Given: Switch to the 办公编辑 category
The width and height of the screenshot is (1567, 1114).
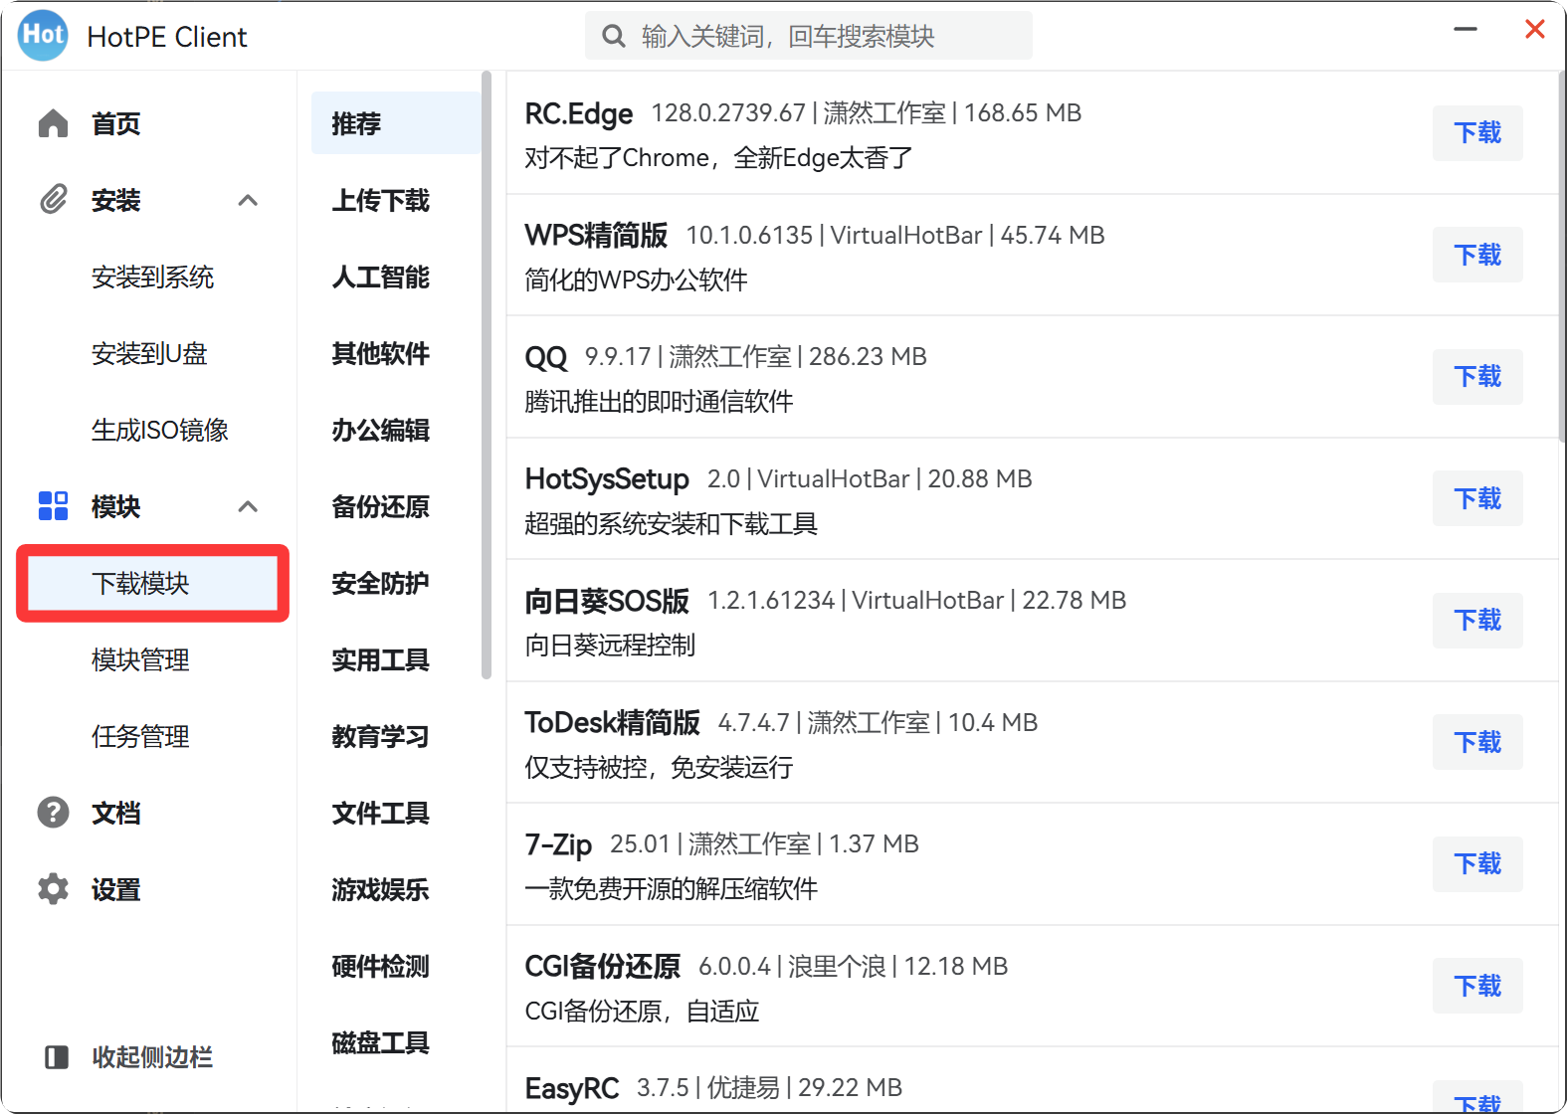Looking at the screenshot, I should pos(380,431).
